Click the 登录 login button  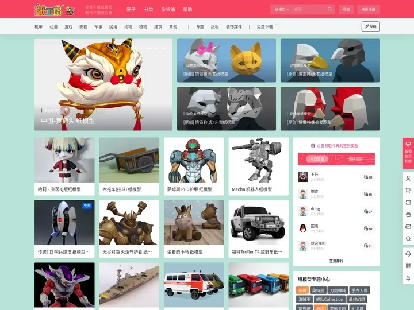(x=346, y=10)
